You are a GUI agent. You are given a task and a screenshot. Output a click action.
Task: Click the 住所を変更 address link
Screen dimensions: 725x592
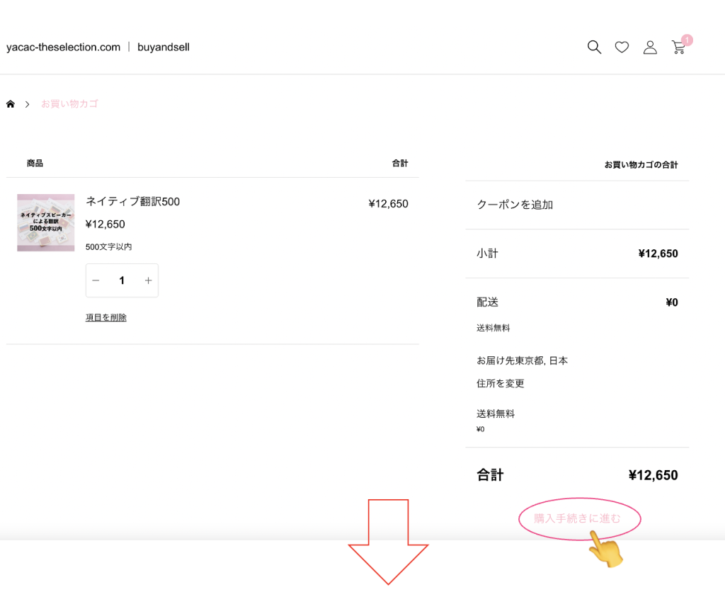tap(501, 383)
